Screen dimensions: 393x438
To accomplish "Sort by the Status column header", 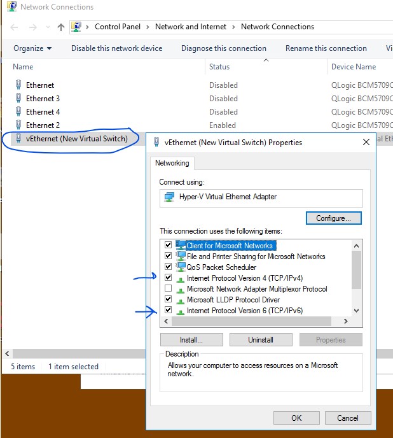I will point(219,67).
